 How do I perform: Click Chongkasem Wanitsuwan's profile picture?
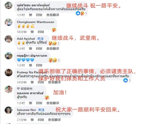pos(8,22)
